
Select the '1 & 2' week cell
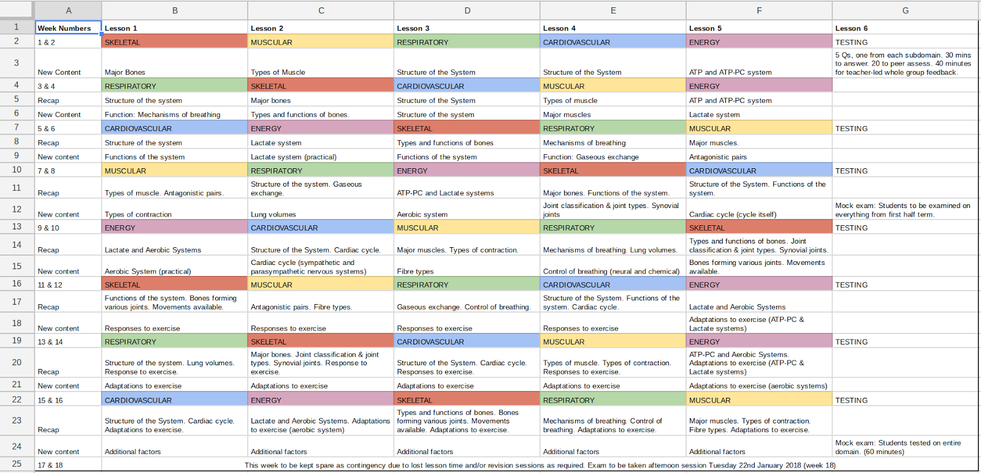tap(68, 42)
